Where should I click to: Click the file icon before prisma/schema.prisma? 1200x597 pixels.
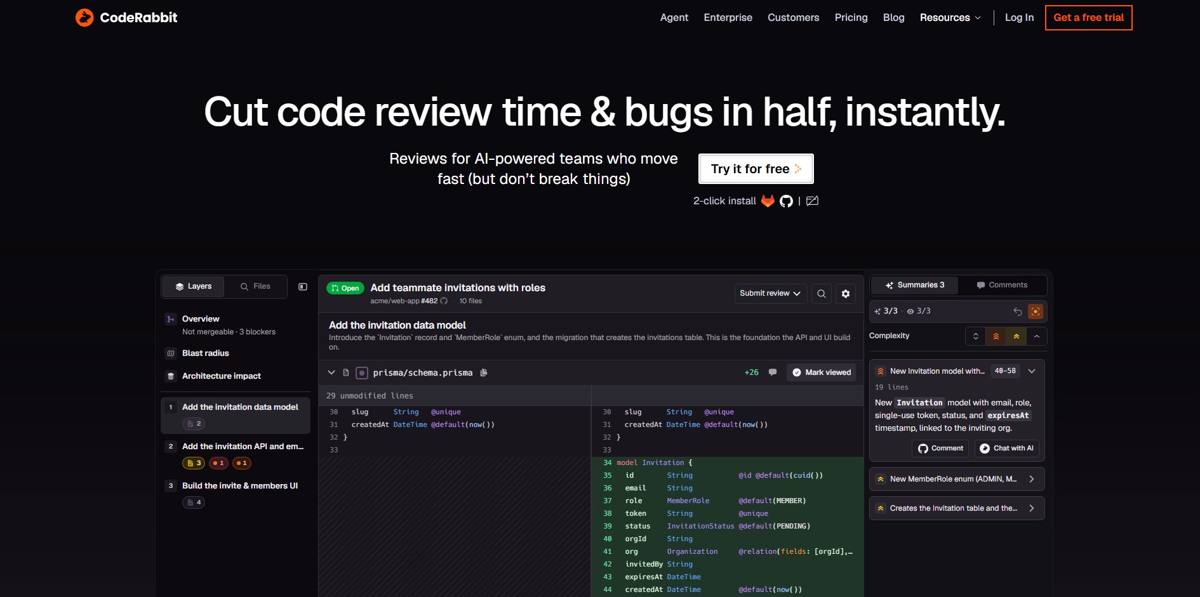[346, 373]
